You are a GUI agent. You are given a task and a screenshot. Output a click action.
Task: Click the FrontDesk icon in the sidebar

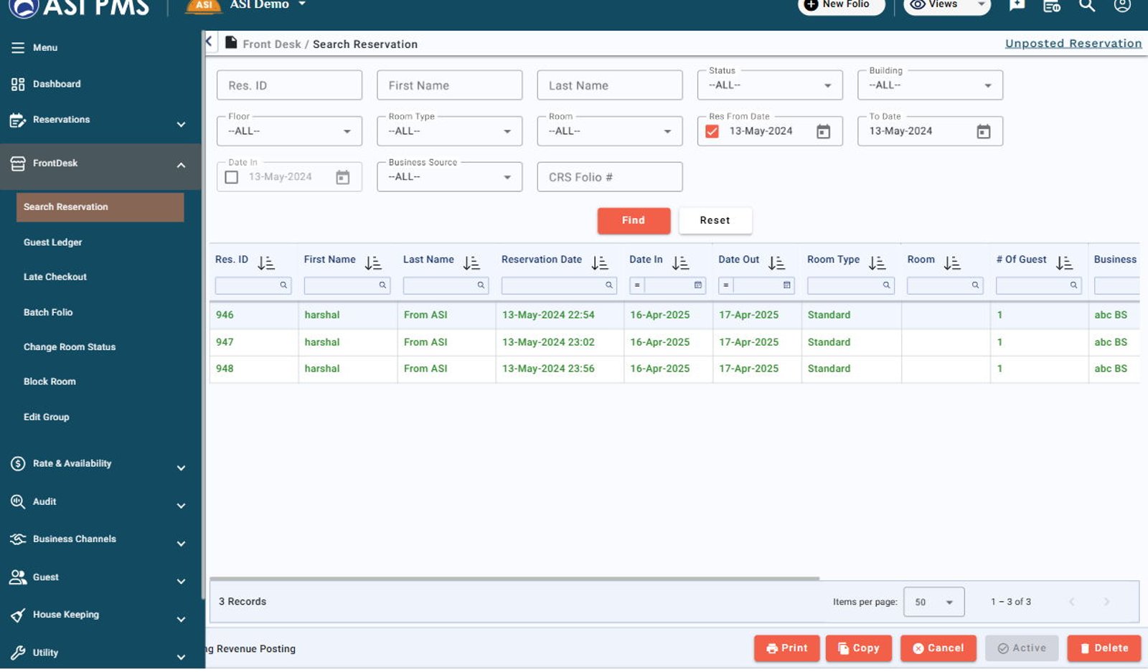click(18, 164)
